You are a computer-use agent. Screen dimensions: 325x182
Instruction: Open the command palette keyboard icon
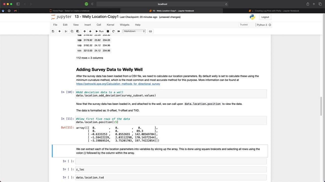150,31
